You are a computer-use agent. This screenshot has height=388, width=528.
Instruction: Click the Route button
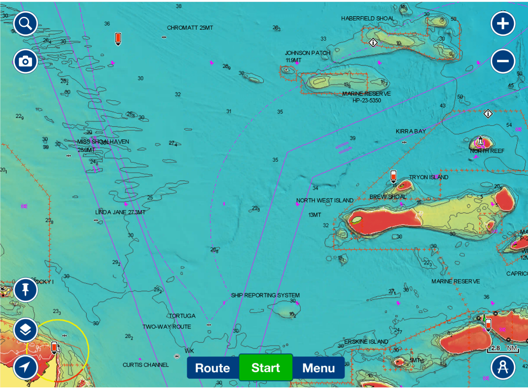[x=213, y=368]
